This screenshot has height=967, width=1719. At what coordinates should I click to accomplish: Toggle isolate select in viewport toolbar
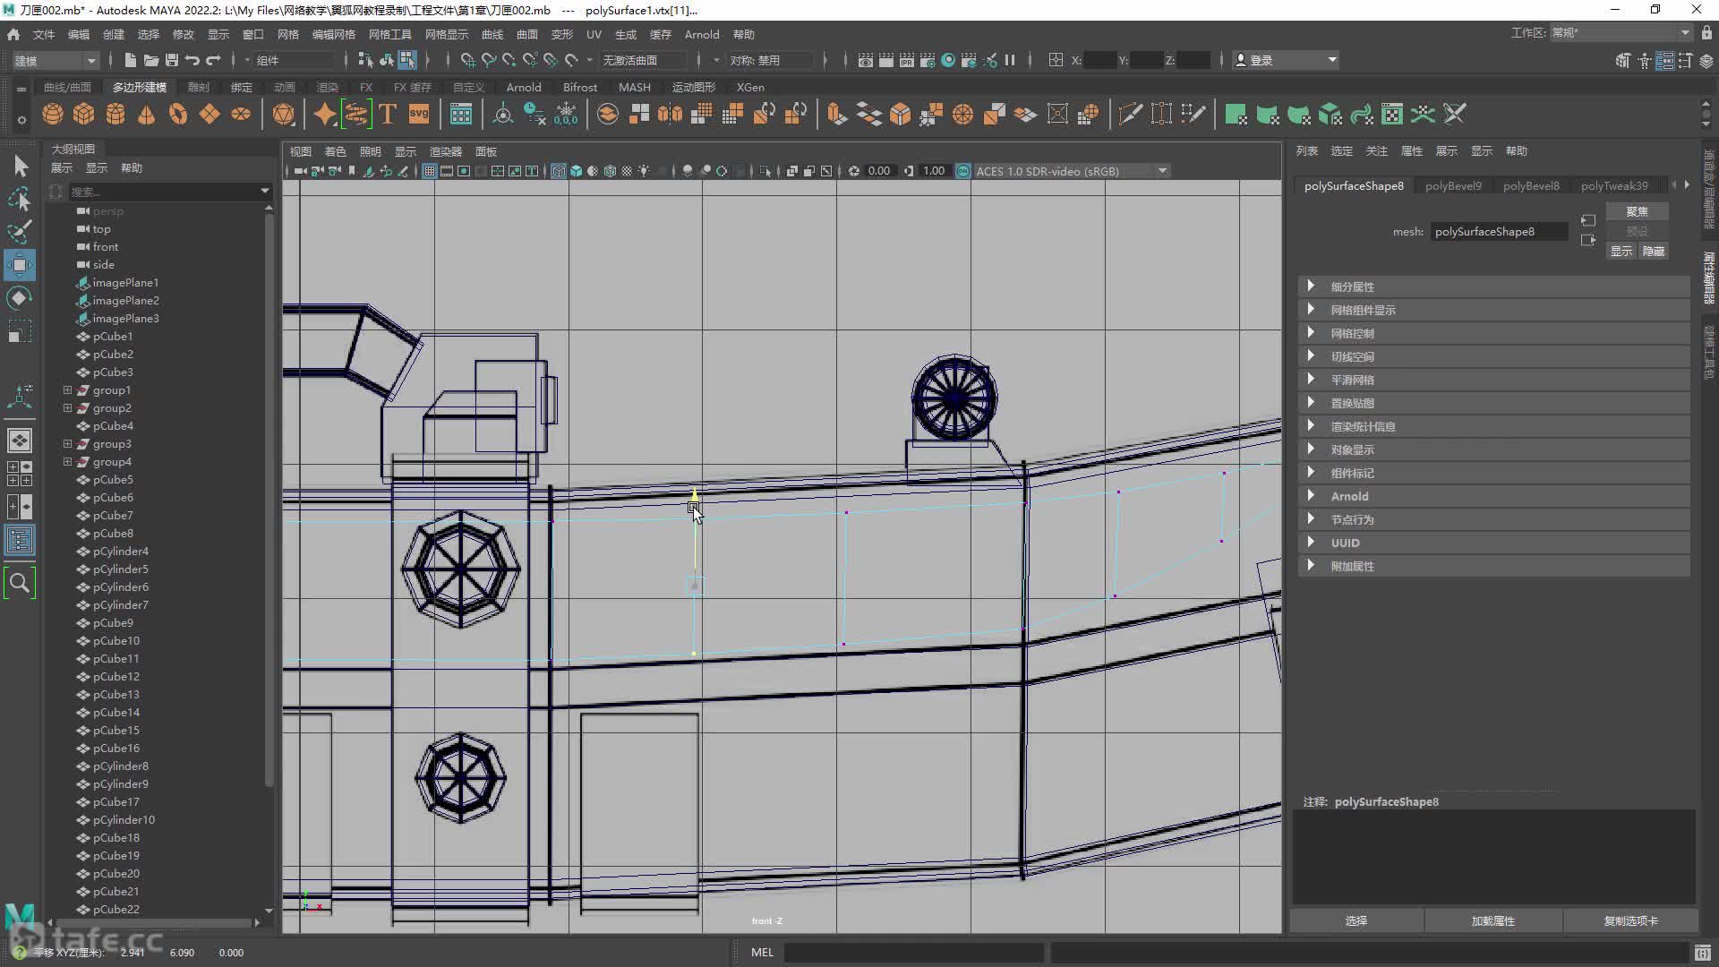765,171
